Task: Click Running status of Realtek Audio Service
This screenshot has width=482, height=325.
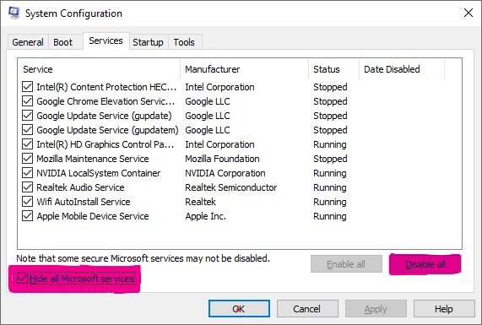Action: 330,187
